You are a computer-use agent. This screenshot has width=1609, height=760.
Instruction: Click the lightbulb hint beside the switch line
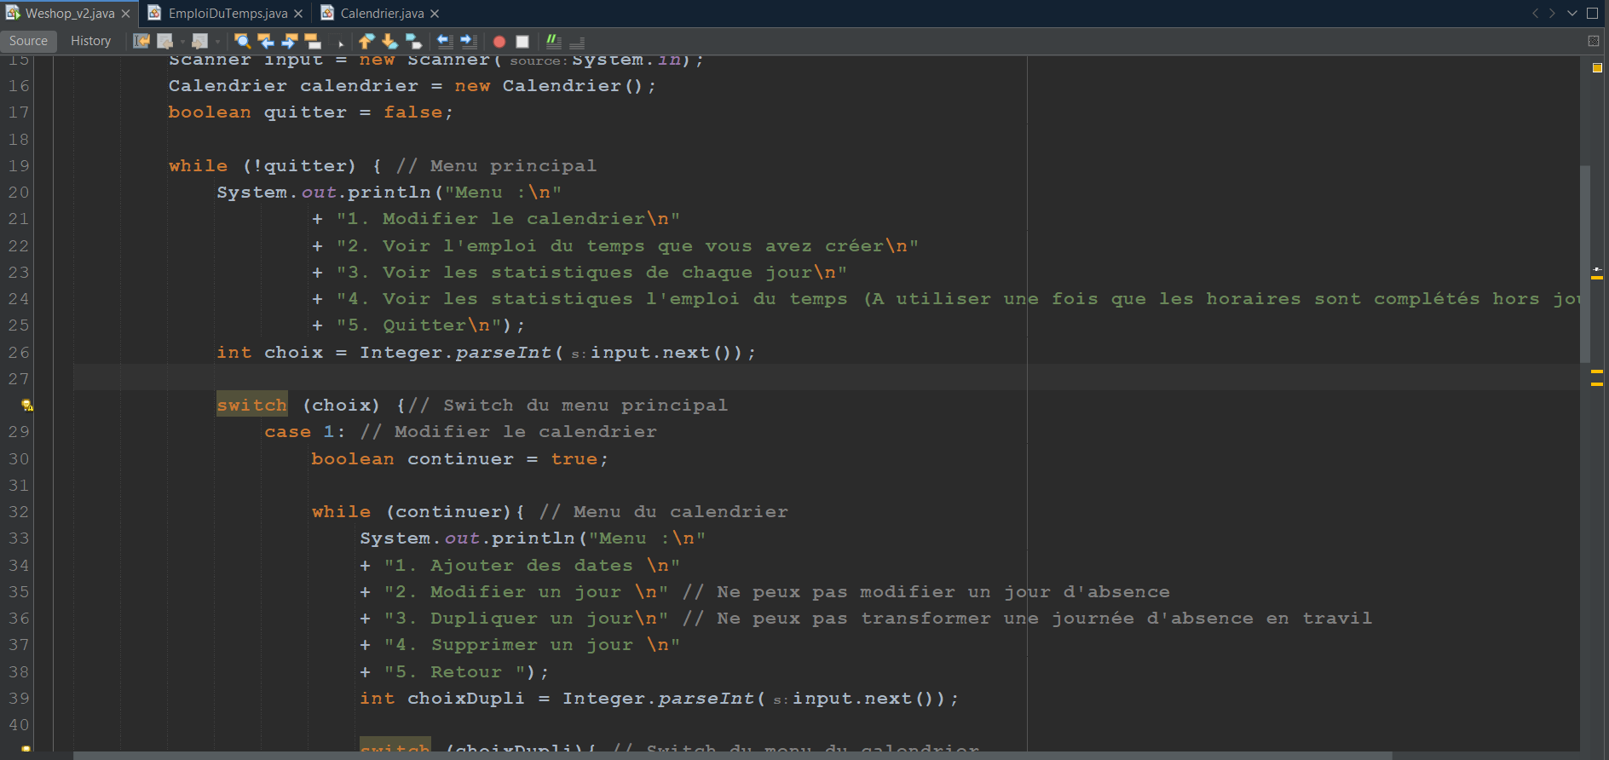[26, 406]
